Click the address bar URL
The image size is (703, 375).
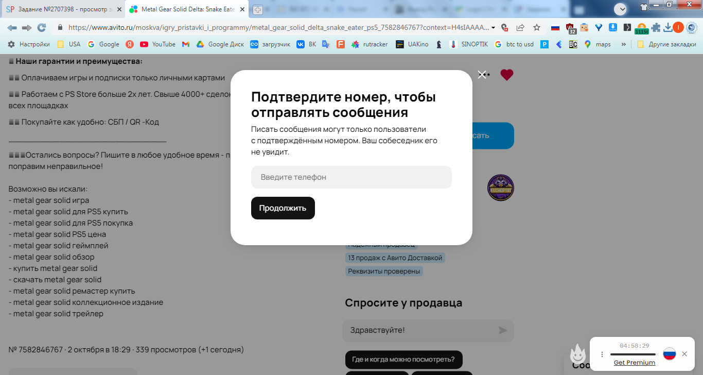pyautogui.click(x=278, y=27)
